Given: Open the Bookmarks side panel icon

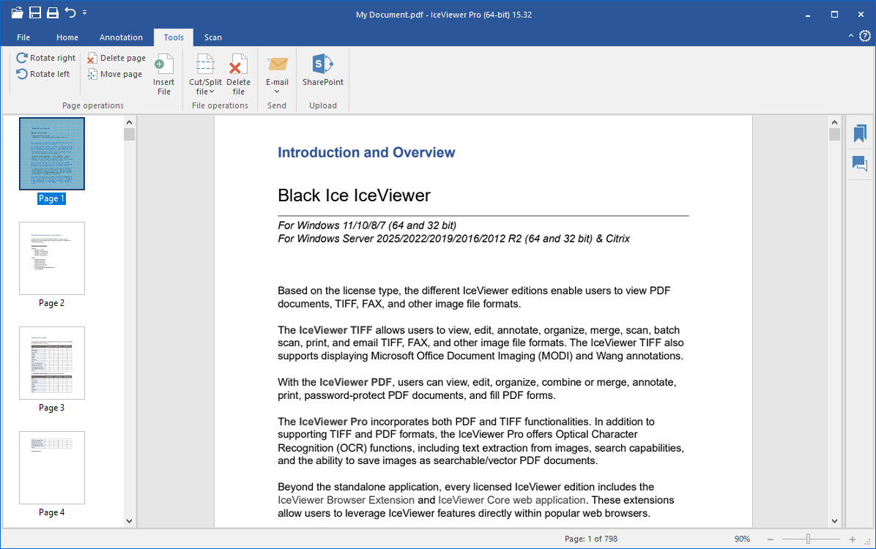Looking at the screenshot, I should (x=860, y=133).
